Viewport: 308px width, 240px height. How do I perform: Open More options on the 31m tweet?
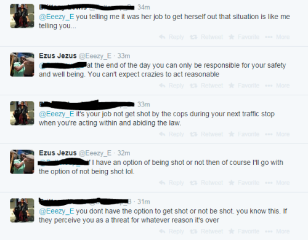pos(277,231)
